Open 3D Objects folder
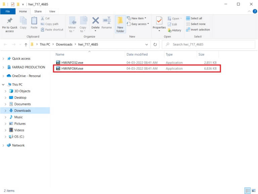Viewport: 258px width, 194px height. tap(22, 91)
